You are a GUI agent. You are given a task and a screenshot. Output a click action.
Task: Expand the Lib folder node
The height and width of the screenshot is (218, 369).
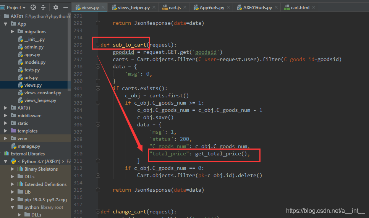(x=13, y=192)
